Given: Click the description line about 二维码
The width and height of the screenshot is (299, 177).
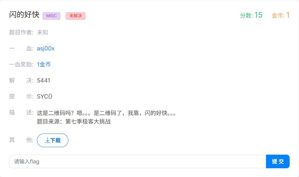Looking at the screenshot, I should 106,113.
